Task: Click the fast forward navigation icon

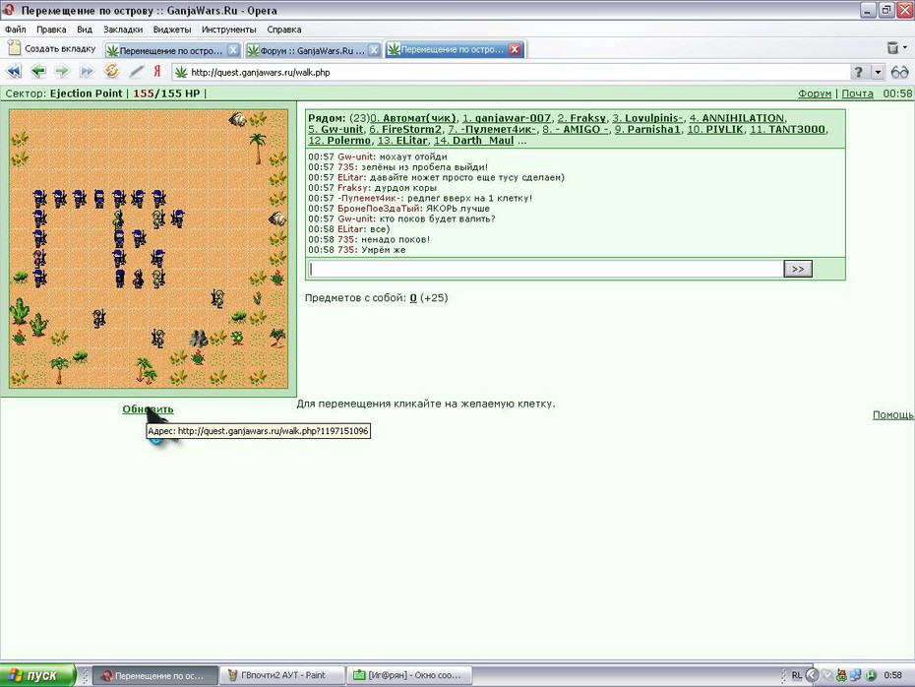Action: pyautogui.click(x=87, y=72)
